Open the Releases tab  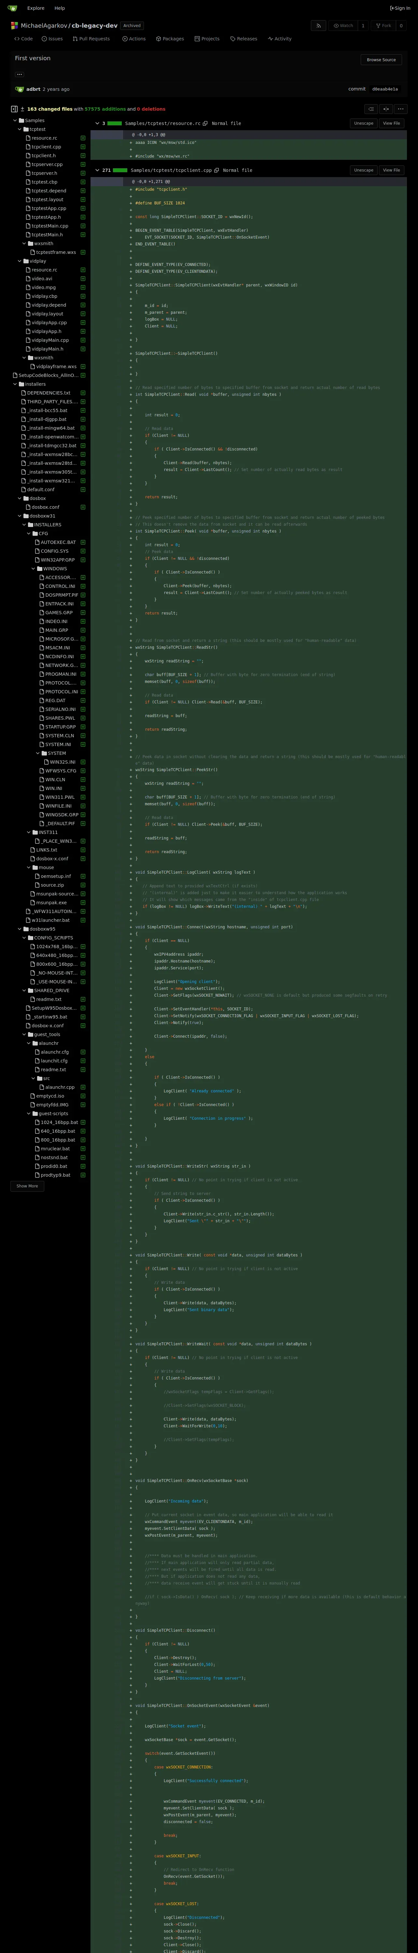244,39
